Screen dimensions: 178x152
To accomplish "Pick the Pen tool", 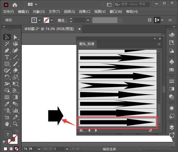I will (7, 50).
